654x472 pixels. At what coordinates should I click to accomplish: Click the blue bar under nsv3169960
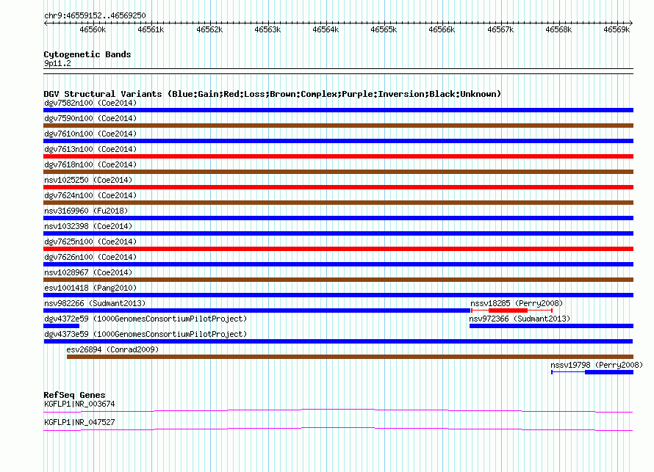(x=338, y=218)
